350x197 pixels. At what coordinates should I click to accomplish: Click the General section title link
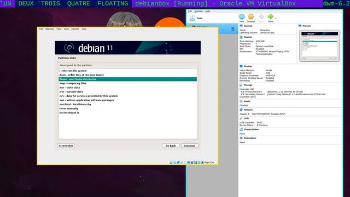click(x=248, y=26)
